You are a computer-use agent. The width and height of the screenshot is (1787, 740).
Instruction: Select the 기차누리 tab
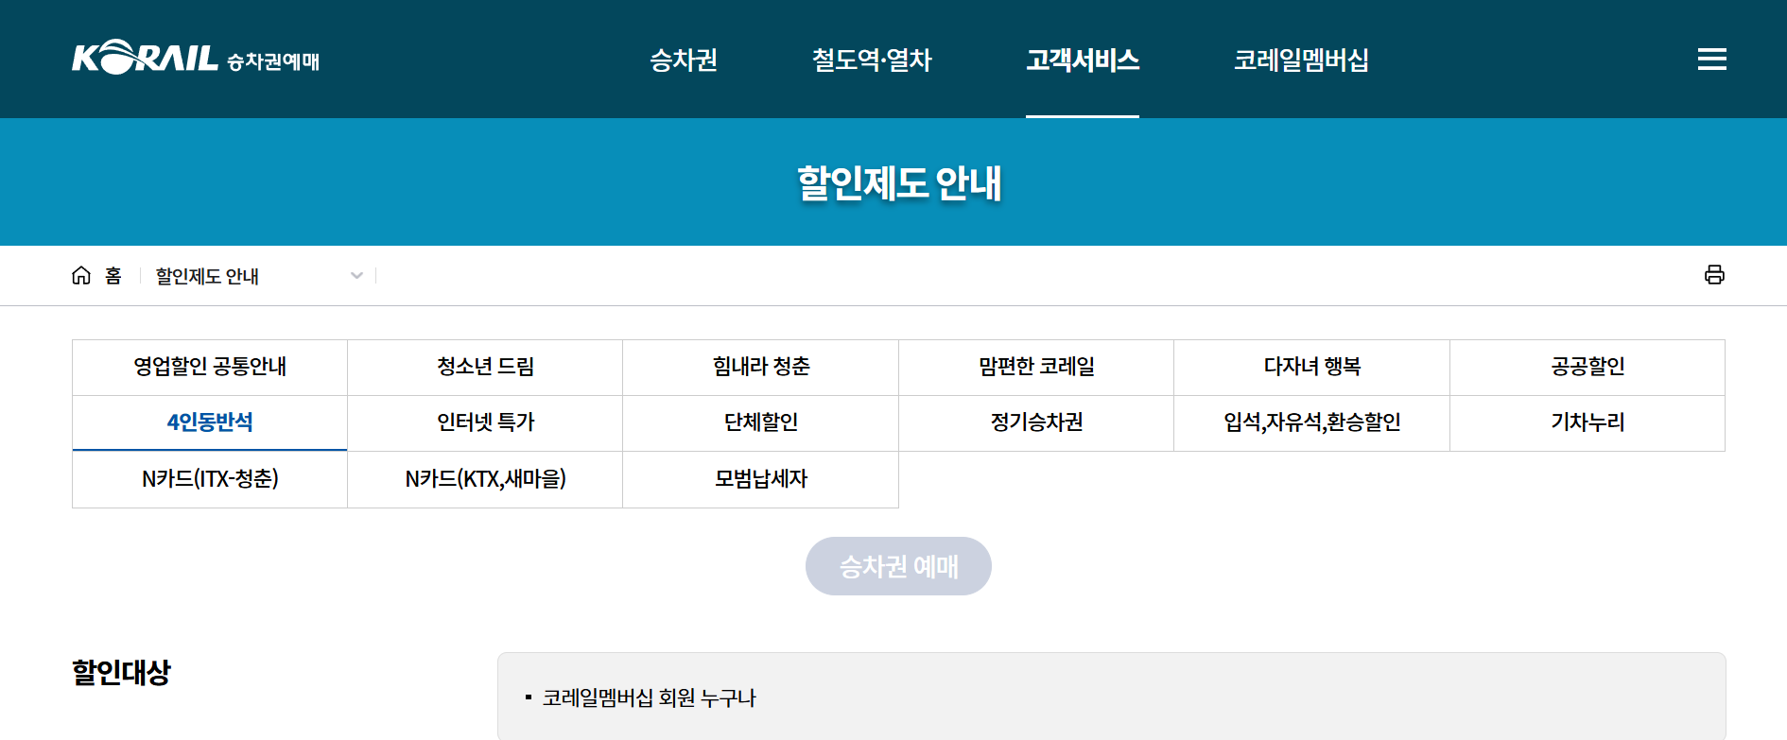coord(1587,422)
